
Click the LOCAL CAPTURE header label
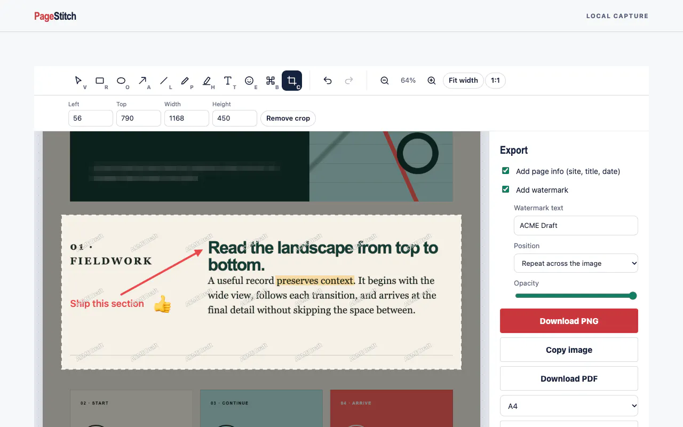617,16
